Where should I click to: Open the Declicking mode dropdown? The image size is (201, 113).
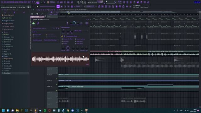pos(51,40)
